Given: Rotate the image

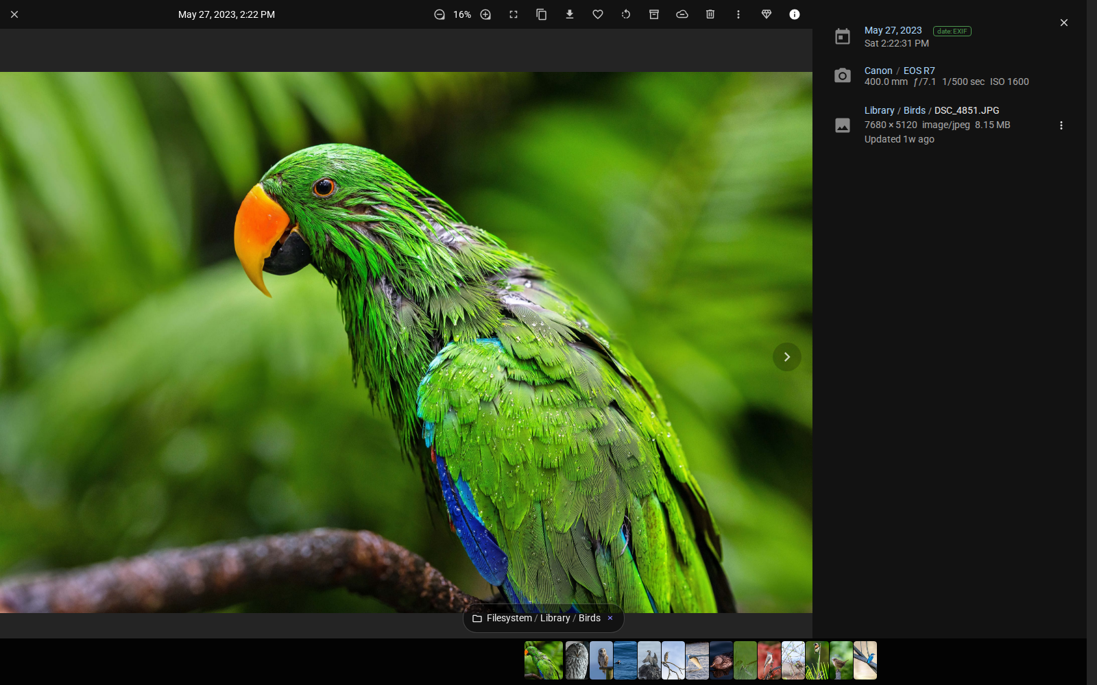Looking at the screenshot, I should pyautogui.click(x=626, y=14).
